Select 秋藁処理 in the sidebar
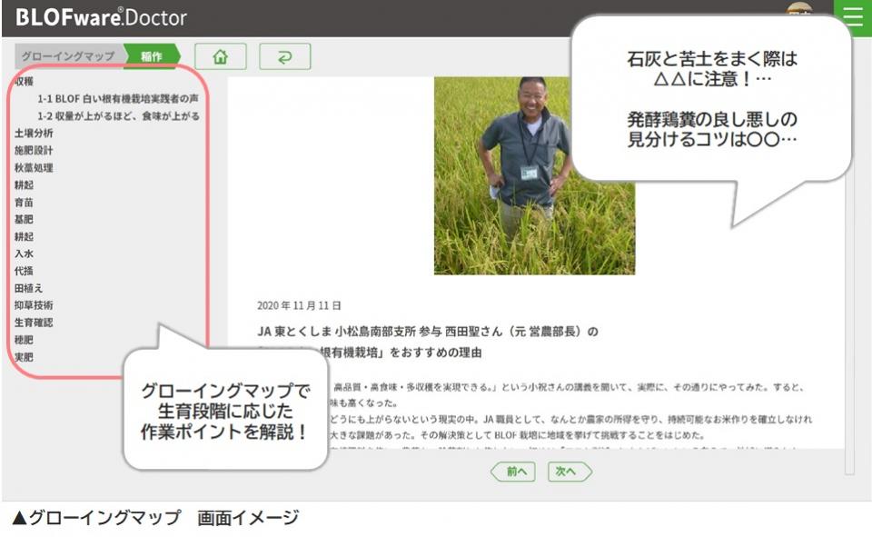The height and width of the screenshot is (537, 872). [35, 168]
